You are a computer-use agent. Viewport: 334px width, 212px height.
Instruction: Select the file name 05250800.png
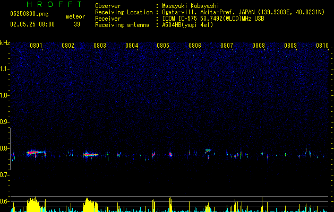pyautogui.click(x=29, y=14)
